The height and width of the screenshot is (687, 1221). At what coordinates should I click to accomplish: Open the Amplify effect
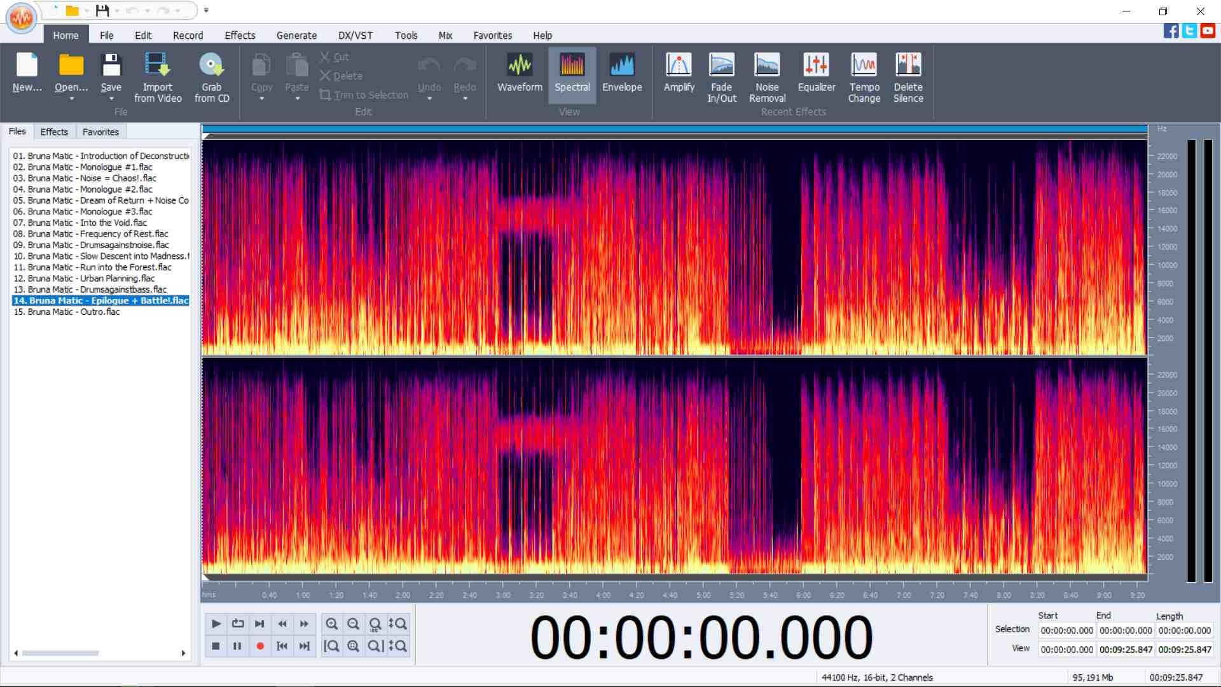(x=679, y=74)
